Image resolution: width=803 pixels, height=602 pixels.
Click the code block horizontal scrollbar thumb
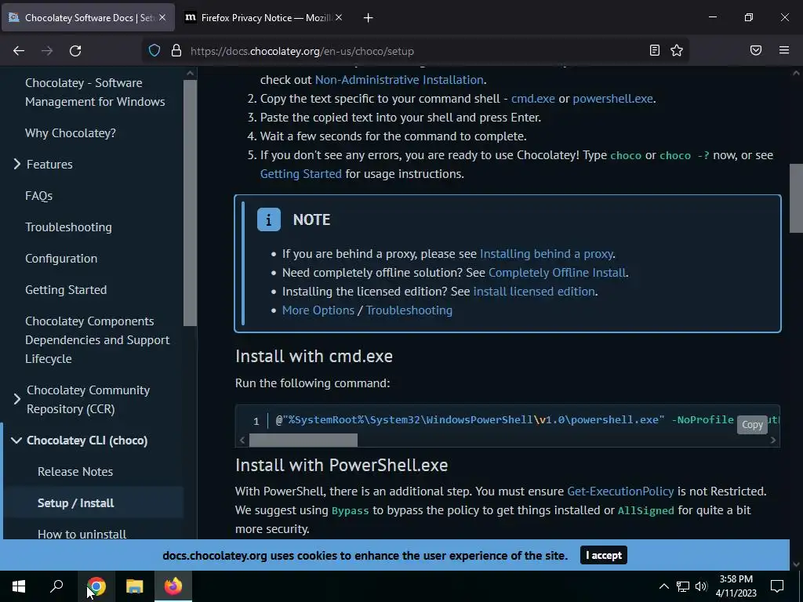pos(303,441)
